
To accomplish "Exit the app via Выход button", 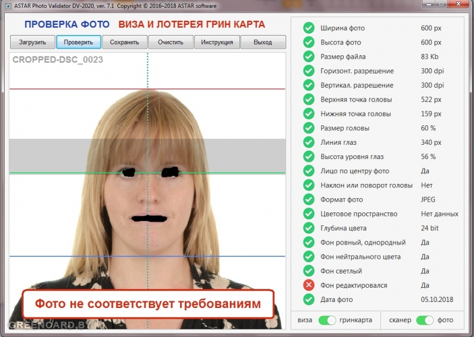I will (263, 42).
